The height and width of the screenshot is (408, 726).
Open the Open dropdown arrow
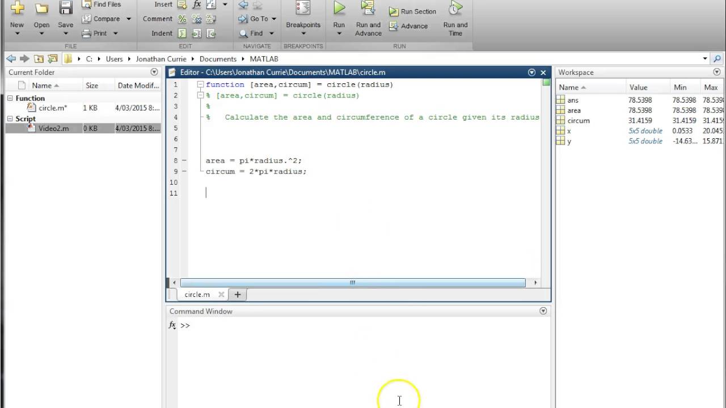click(41, 33)
